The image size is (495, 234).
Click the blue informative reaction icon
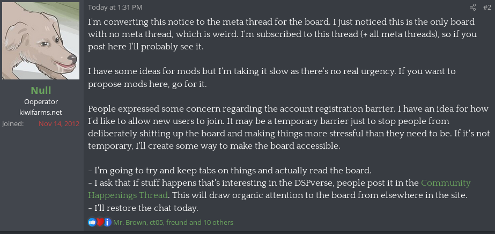107,222
